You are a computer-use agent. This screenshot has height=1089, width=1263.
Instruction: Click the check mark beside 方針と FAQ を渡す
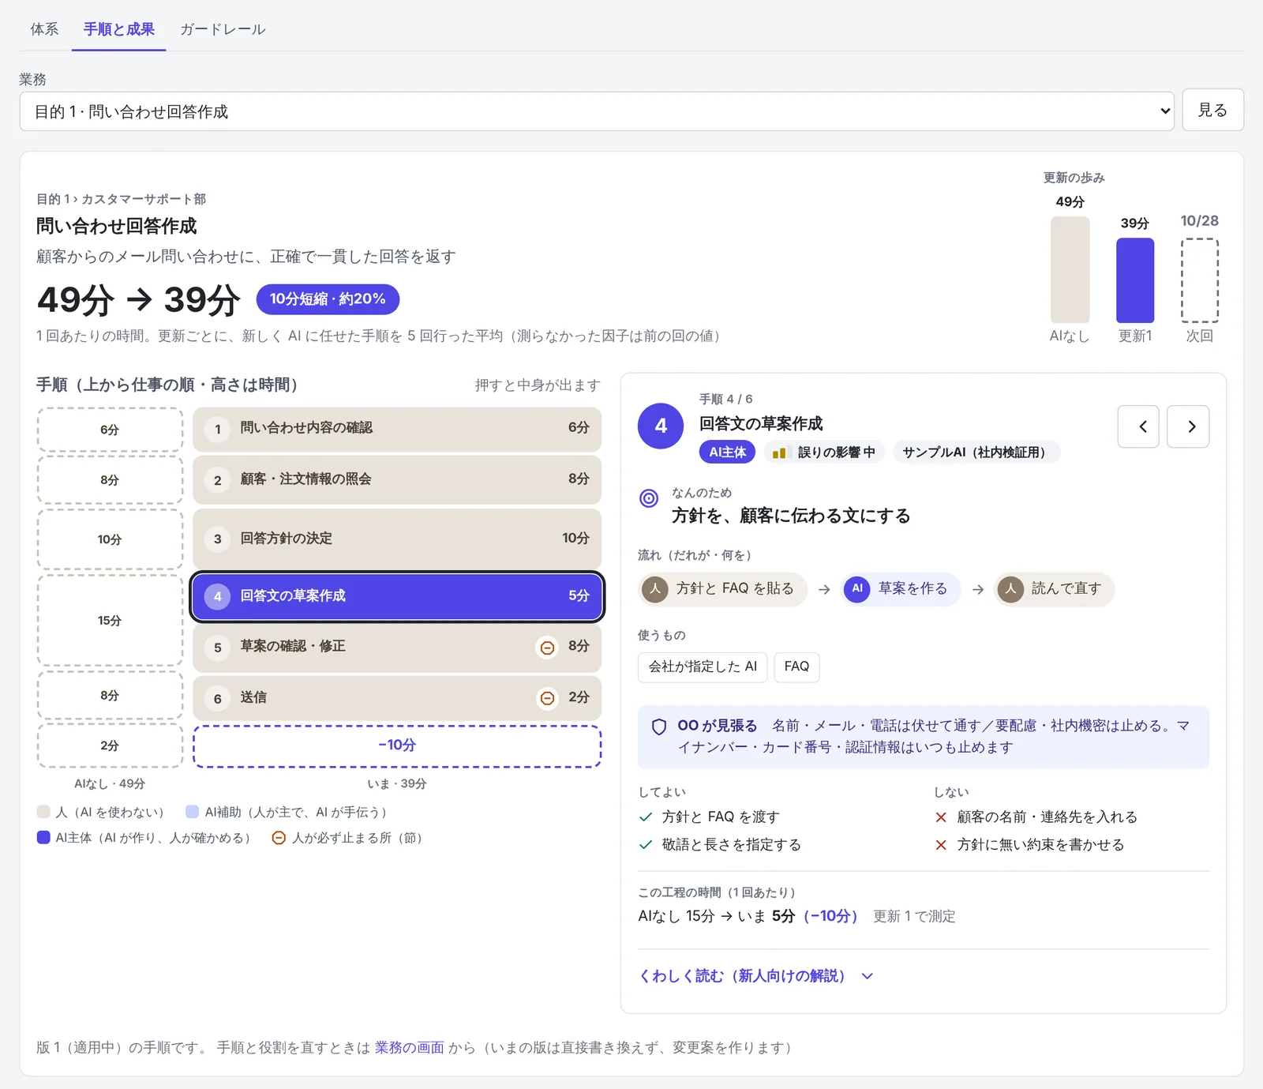646,817
